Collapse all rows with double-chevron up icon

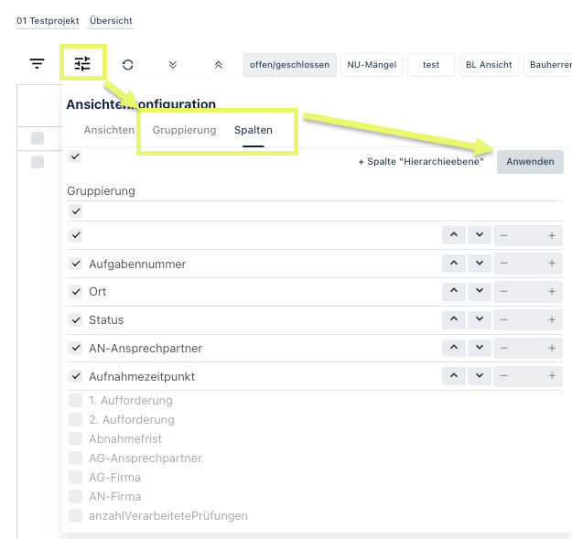tap(218, 65)
